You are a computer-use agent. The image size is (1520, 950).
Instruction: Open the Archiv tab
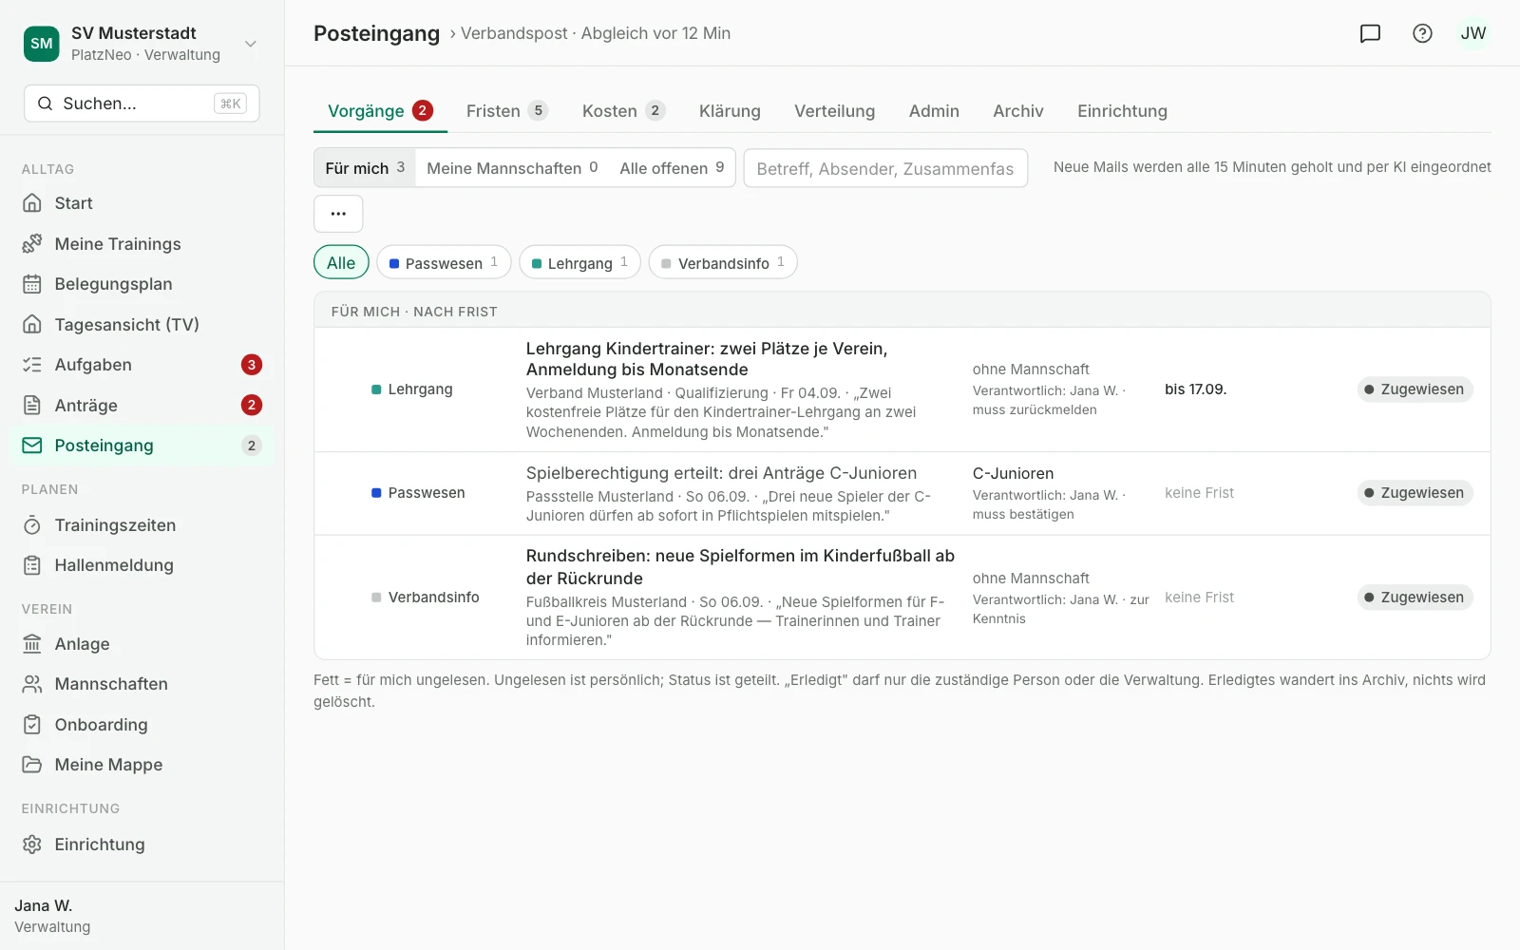tap(1017, 111)
